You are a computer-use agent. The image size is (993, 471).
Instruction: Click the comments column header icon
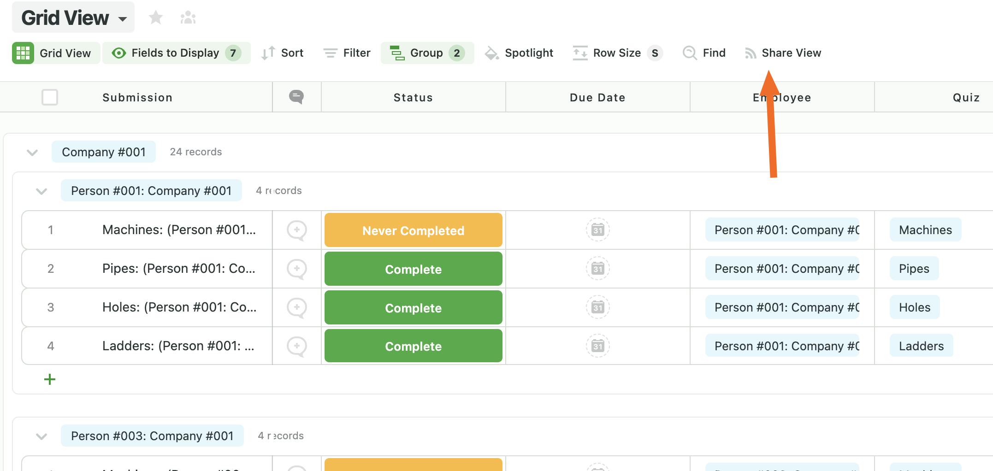click(296, 97)
